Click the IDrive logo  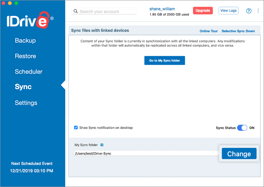(30, 20)
